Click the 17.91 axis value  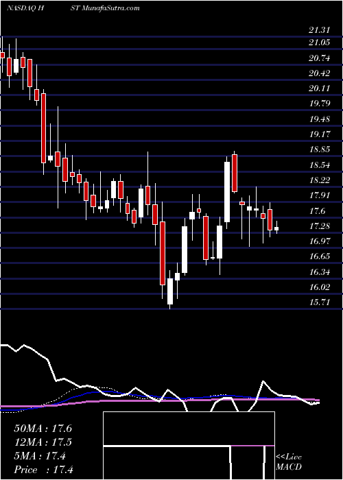(319, 195)
